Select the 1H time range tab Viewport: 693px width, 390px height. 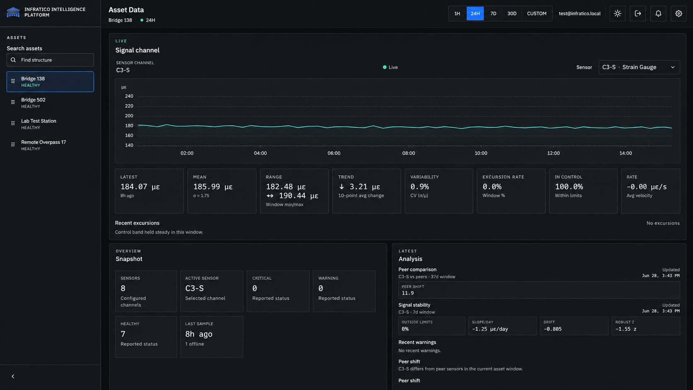[457, 14]
